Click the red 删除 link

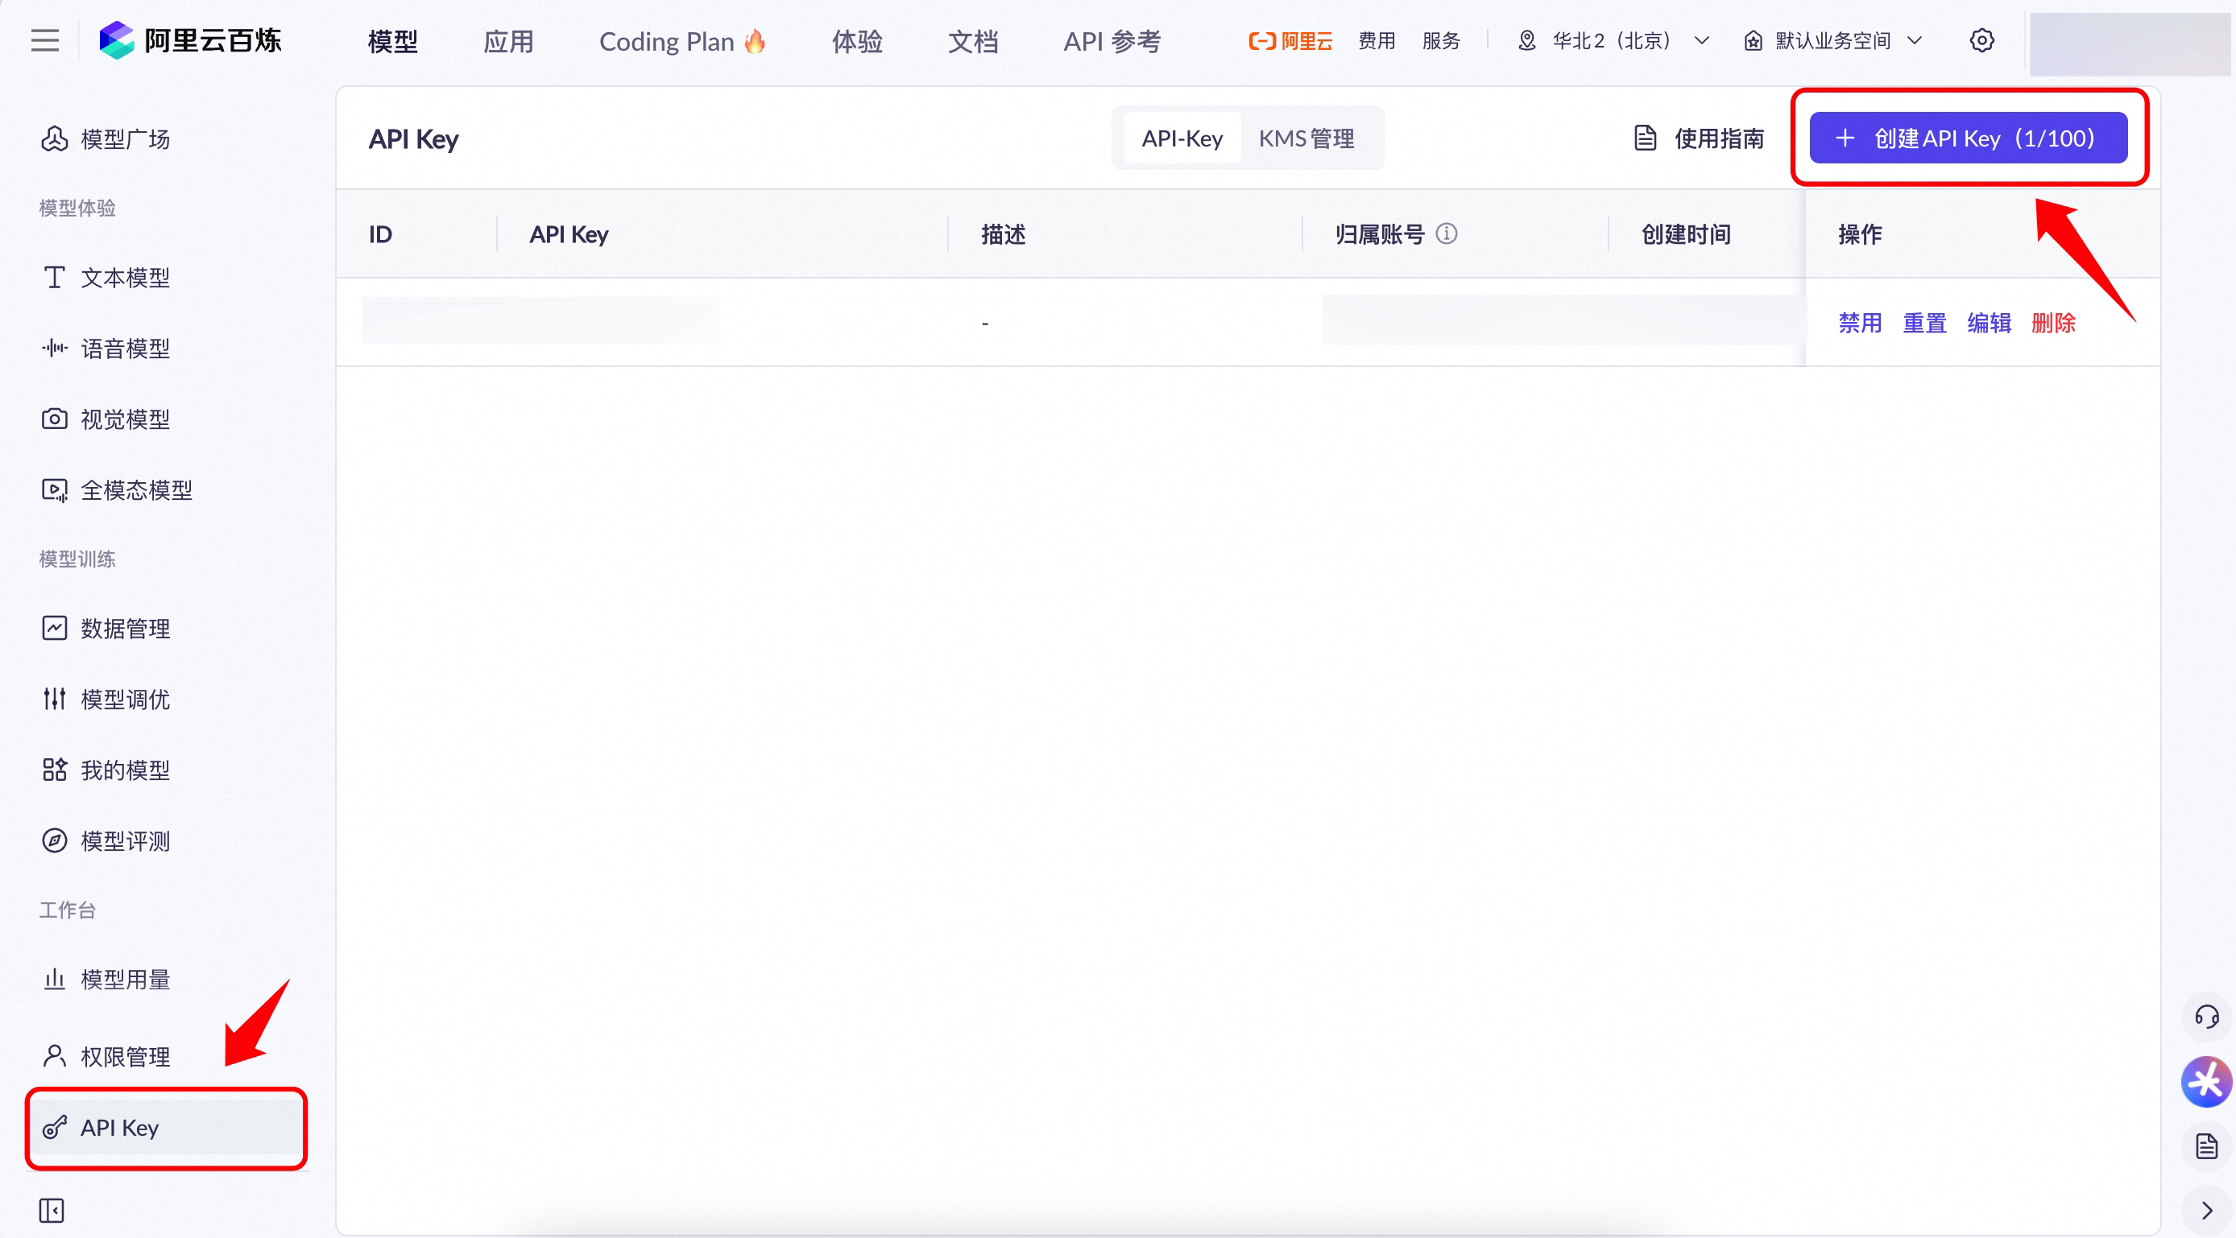click(2053, 323)
